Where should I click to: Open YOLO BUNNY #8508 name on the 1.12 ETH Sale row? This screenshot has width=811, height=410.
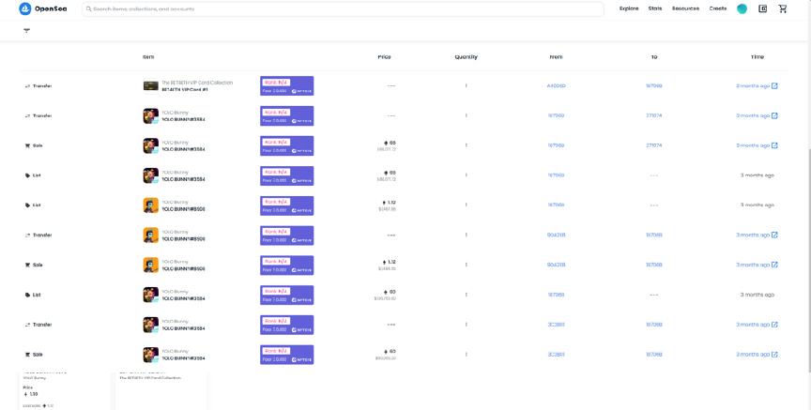(x=184, y=269)
